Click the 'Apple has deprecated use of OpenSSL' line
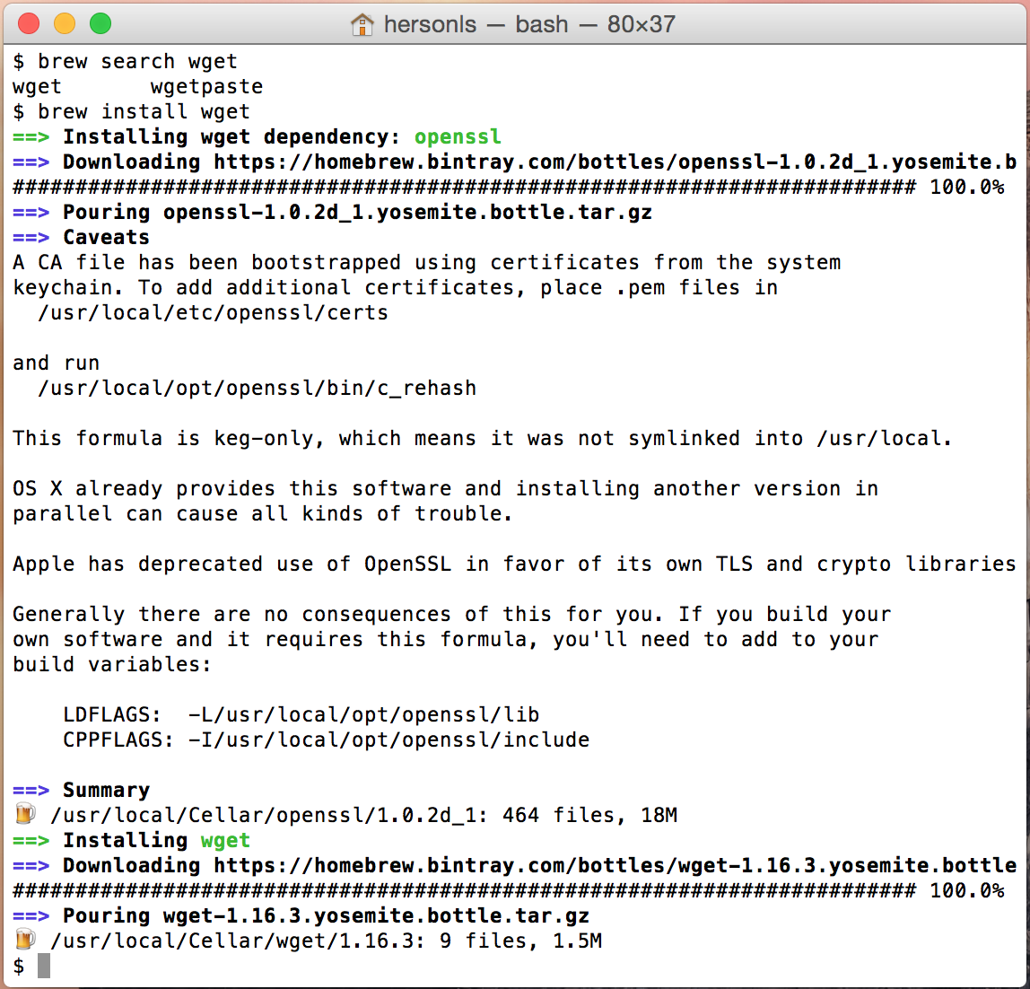Viewport: 1030px width, 989px height. point(514,564)
